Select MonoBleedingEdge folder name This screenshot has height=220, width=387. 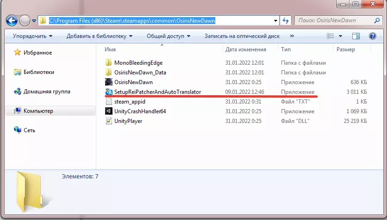click(x=138, y=63)
